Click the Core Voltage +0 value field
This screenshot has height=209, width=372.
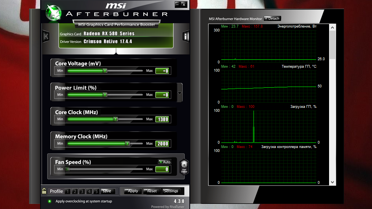pos(162,71)
